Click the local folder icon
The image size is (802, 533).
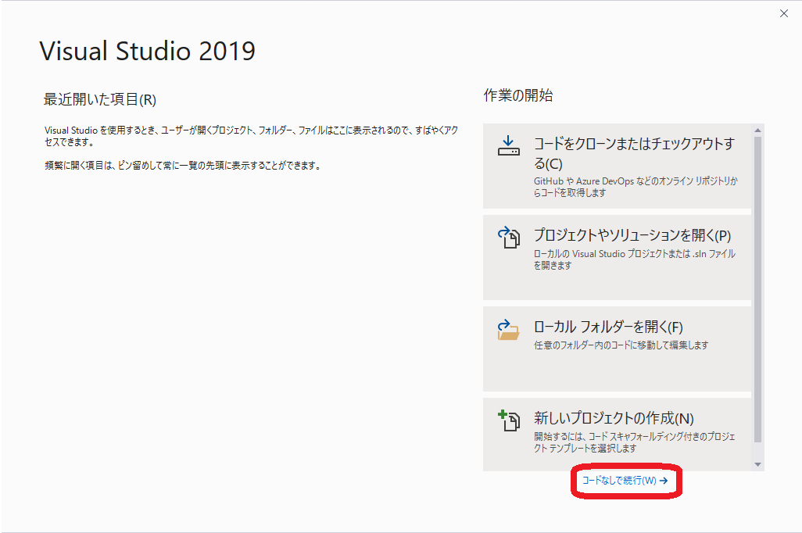(508, 329)
